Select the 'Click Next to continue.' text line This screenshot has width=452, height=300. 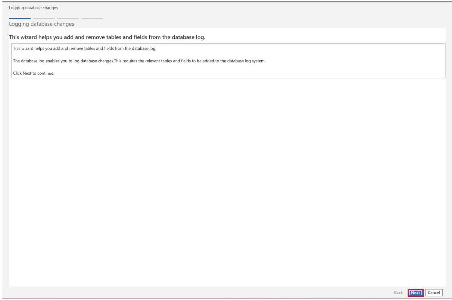point(34,73)
